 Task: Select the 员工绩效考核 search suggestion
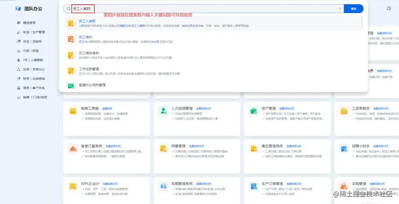(213, 55)
